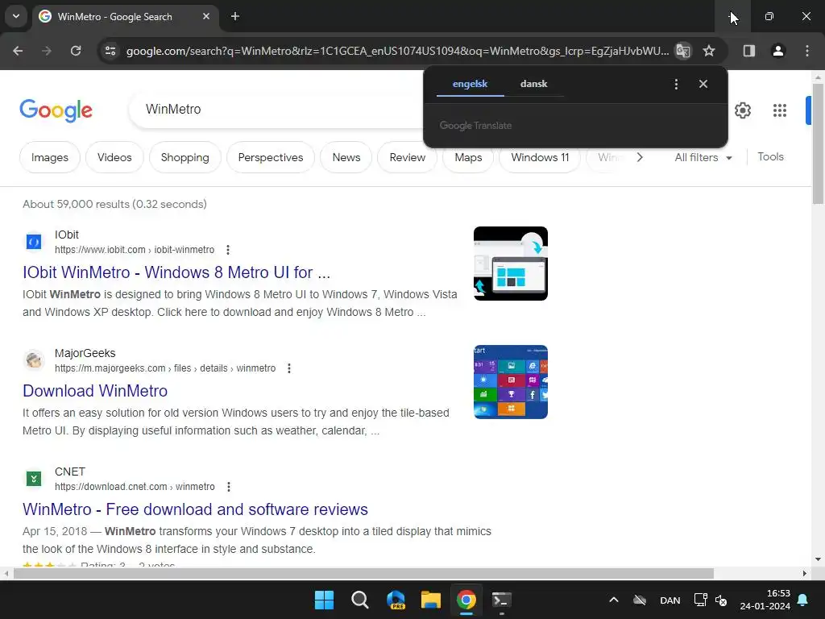Click the Google logo

[x=56, y=110]
